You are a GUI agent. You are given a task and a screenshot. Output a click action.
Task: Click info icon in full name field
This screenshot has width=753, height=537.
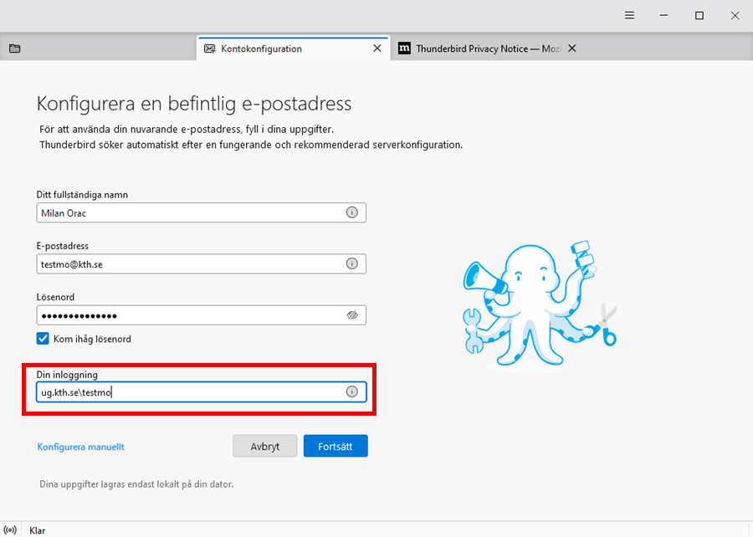click(x=351, y=212)
